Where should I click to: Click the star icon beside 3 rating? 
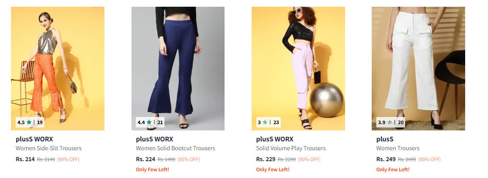(265, 122)
